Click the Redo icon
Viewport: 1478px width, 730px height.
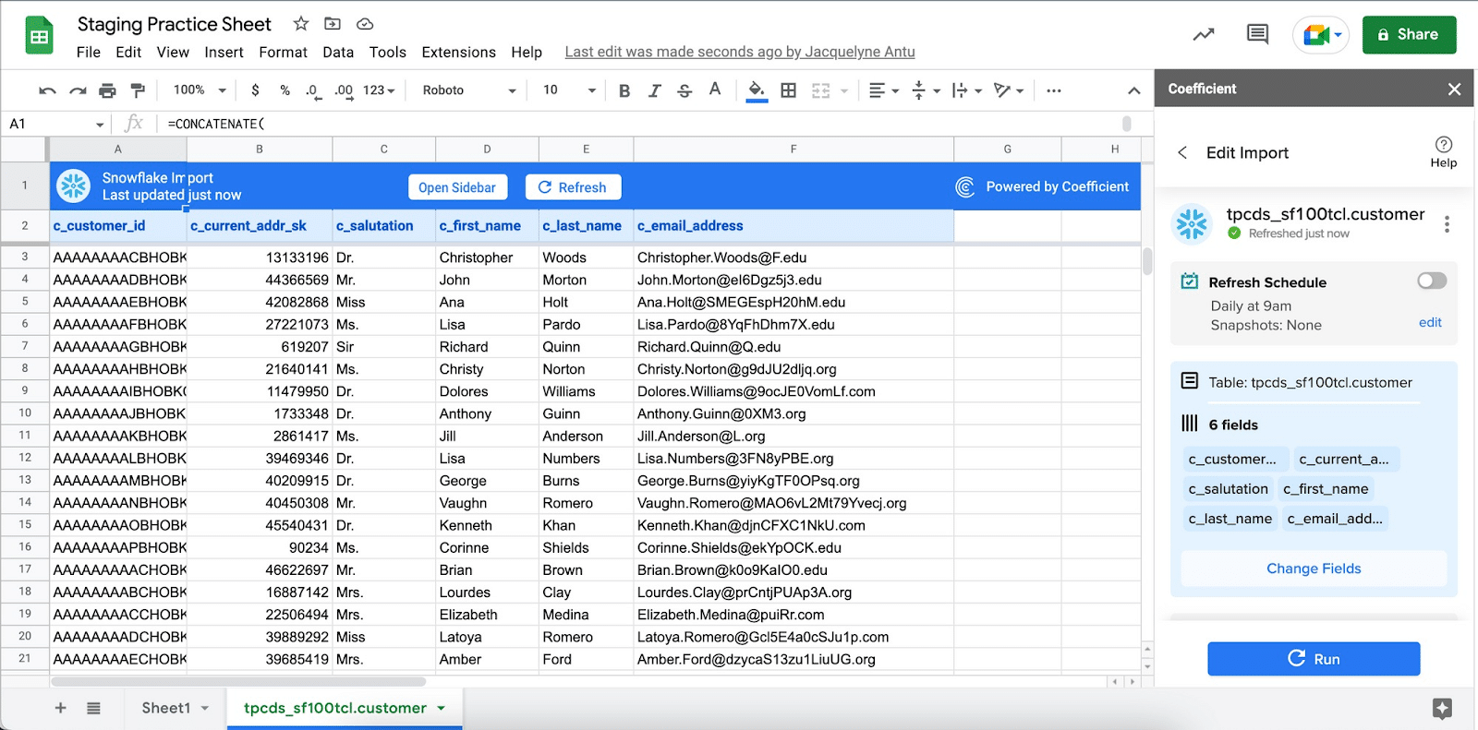pos(78,90)
